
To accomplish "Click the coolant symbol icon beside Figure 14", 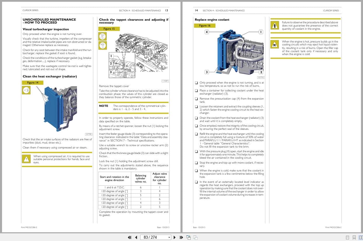I will point(26,90).
